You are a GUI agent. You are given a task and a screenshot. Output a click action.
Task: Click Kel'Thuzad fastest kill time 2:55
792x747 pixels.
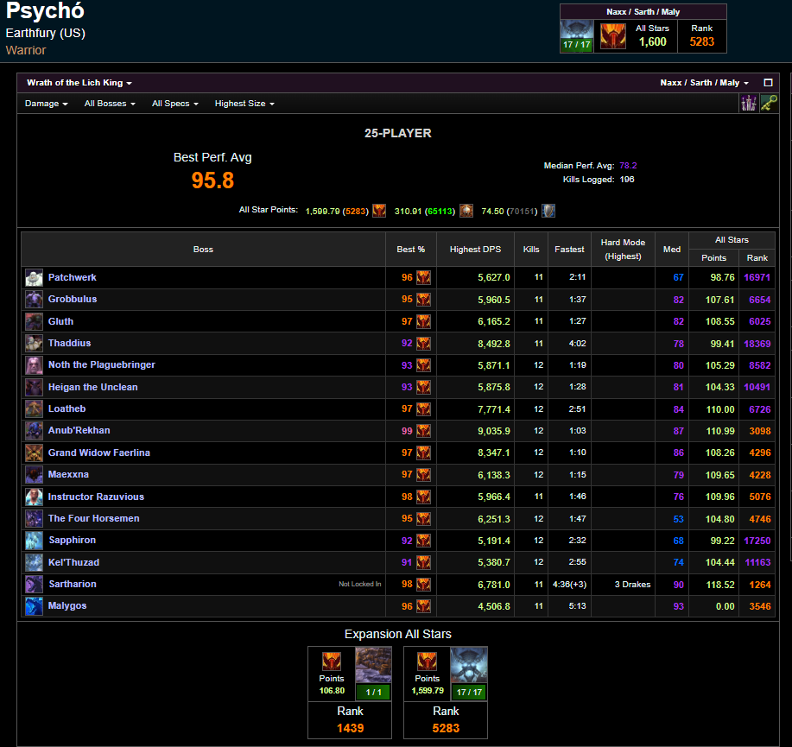pos(577,562)
